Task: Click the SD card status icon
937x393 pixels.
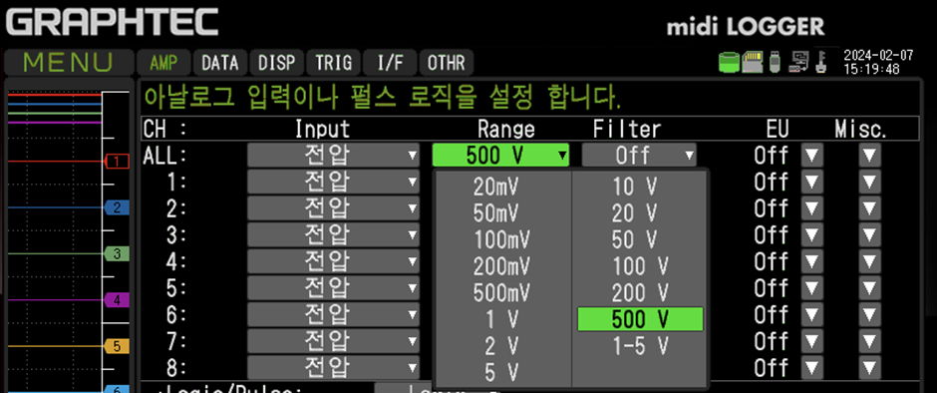Action: point(753,62)
